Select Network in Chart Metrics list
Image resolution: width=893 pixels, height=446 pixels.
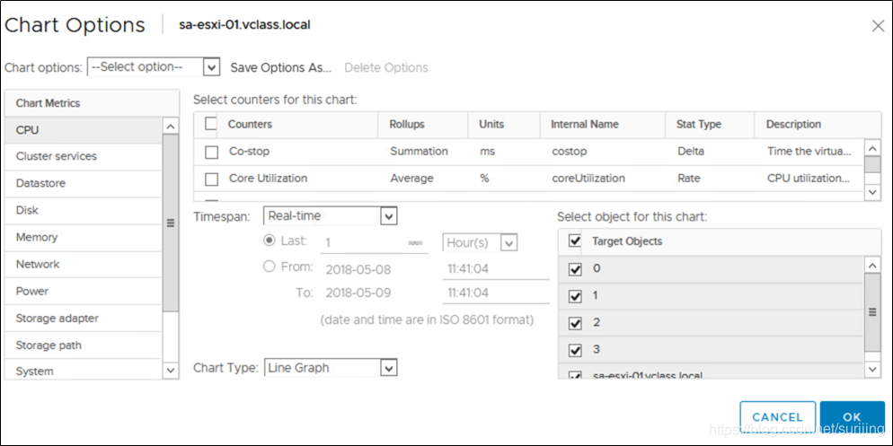pos(38,264)
